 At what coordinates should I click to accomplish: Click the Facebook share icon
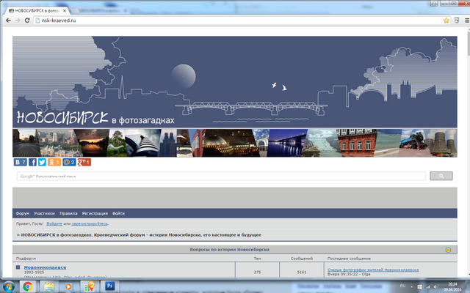tap(33, 162)
